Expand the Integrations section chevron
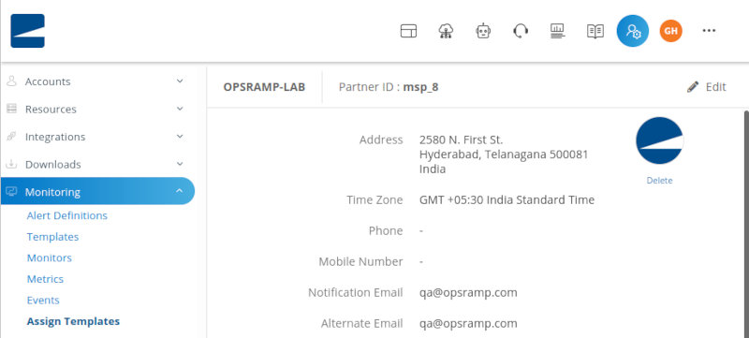This screenshot has width=749, height=338. pyautogui.click(x=180, y=137)
